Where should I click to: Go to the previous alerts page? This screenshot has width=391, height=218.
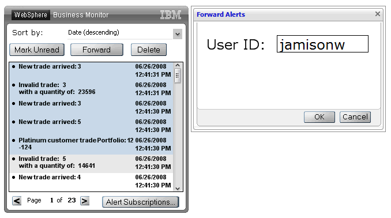tap(17, 201)
